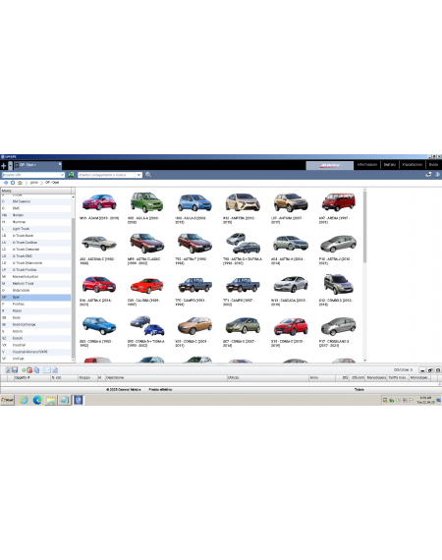
Task: Click the Utilizzo column header
Action: click(267, 377)
